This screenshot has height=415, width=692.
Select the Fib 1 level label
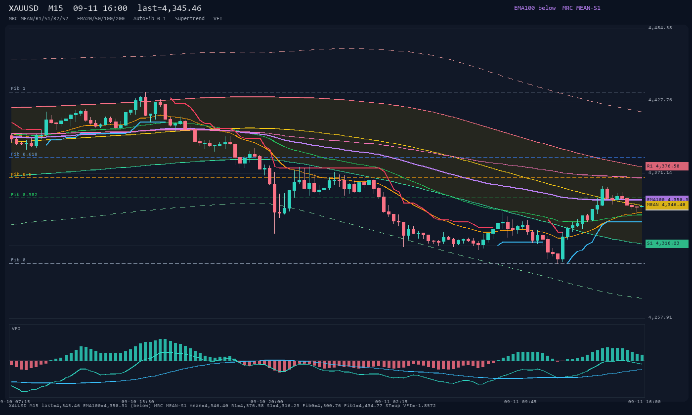(18, 88)
